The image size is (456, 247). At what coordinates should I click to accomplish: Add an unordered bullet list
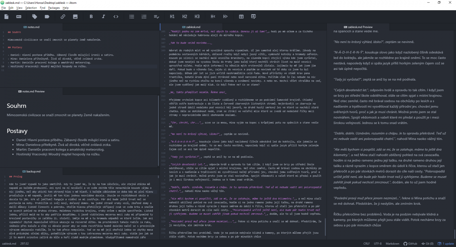[132, 17]
